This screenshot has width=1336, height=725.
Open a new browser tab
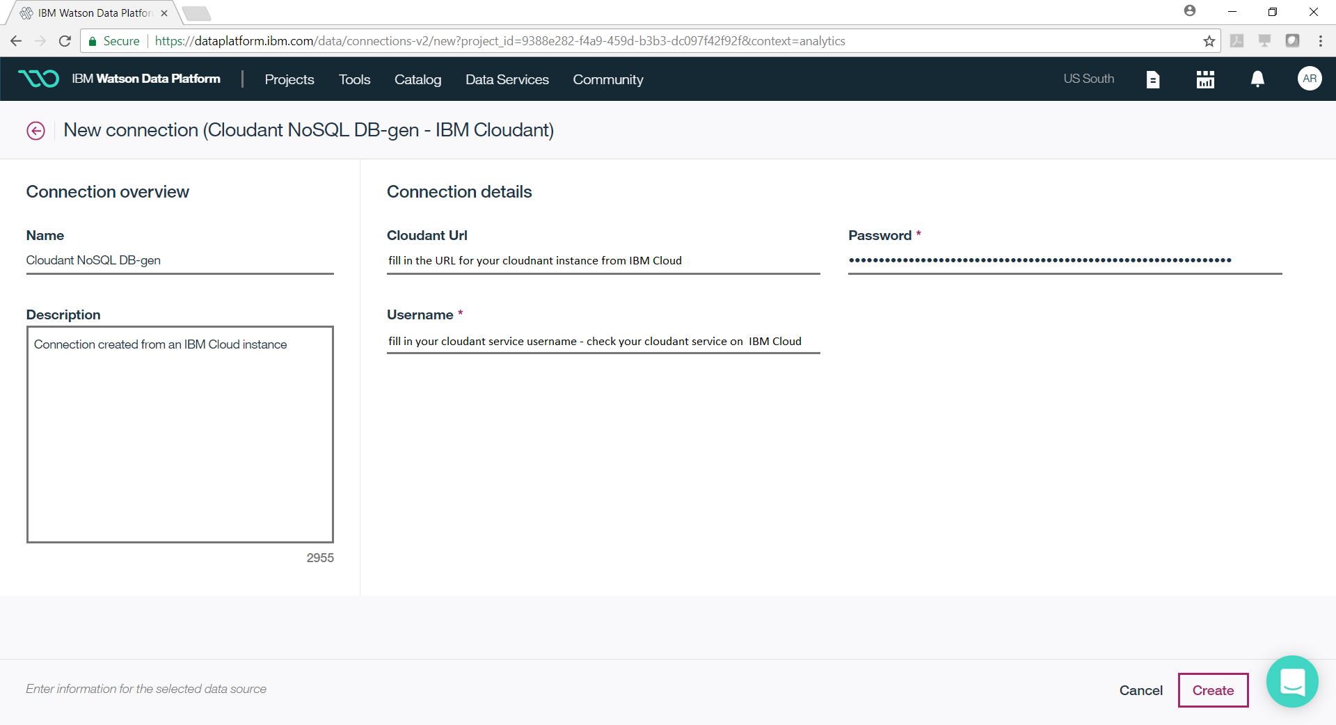[197, 13]
